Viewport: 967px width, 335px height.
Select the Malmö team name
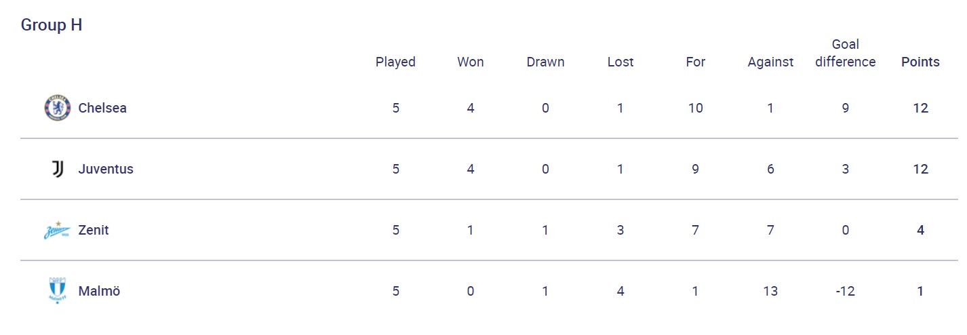(99, 291)
